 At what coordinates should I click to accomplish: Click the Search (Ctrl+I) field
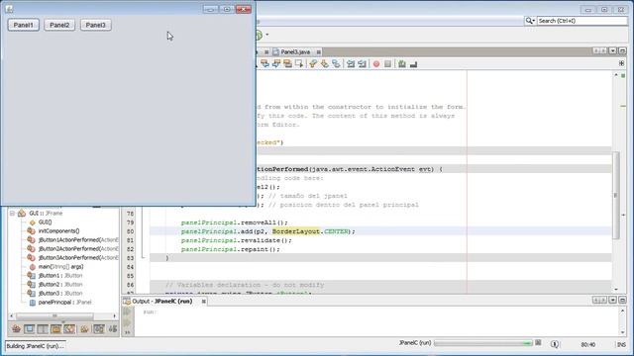[581, 21]
